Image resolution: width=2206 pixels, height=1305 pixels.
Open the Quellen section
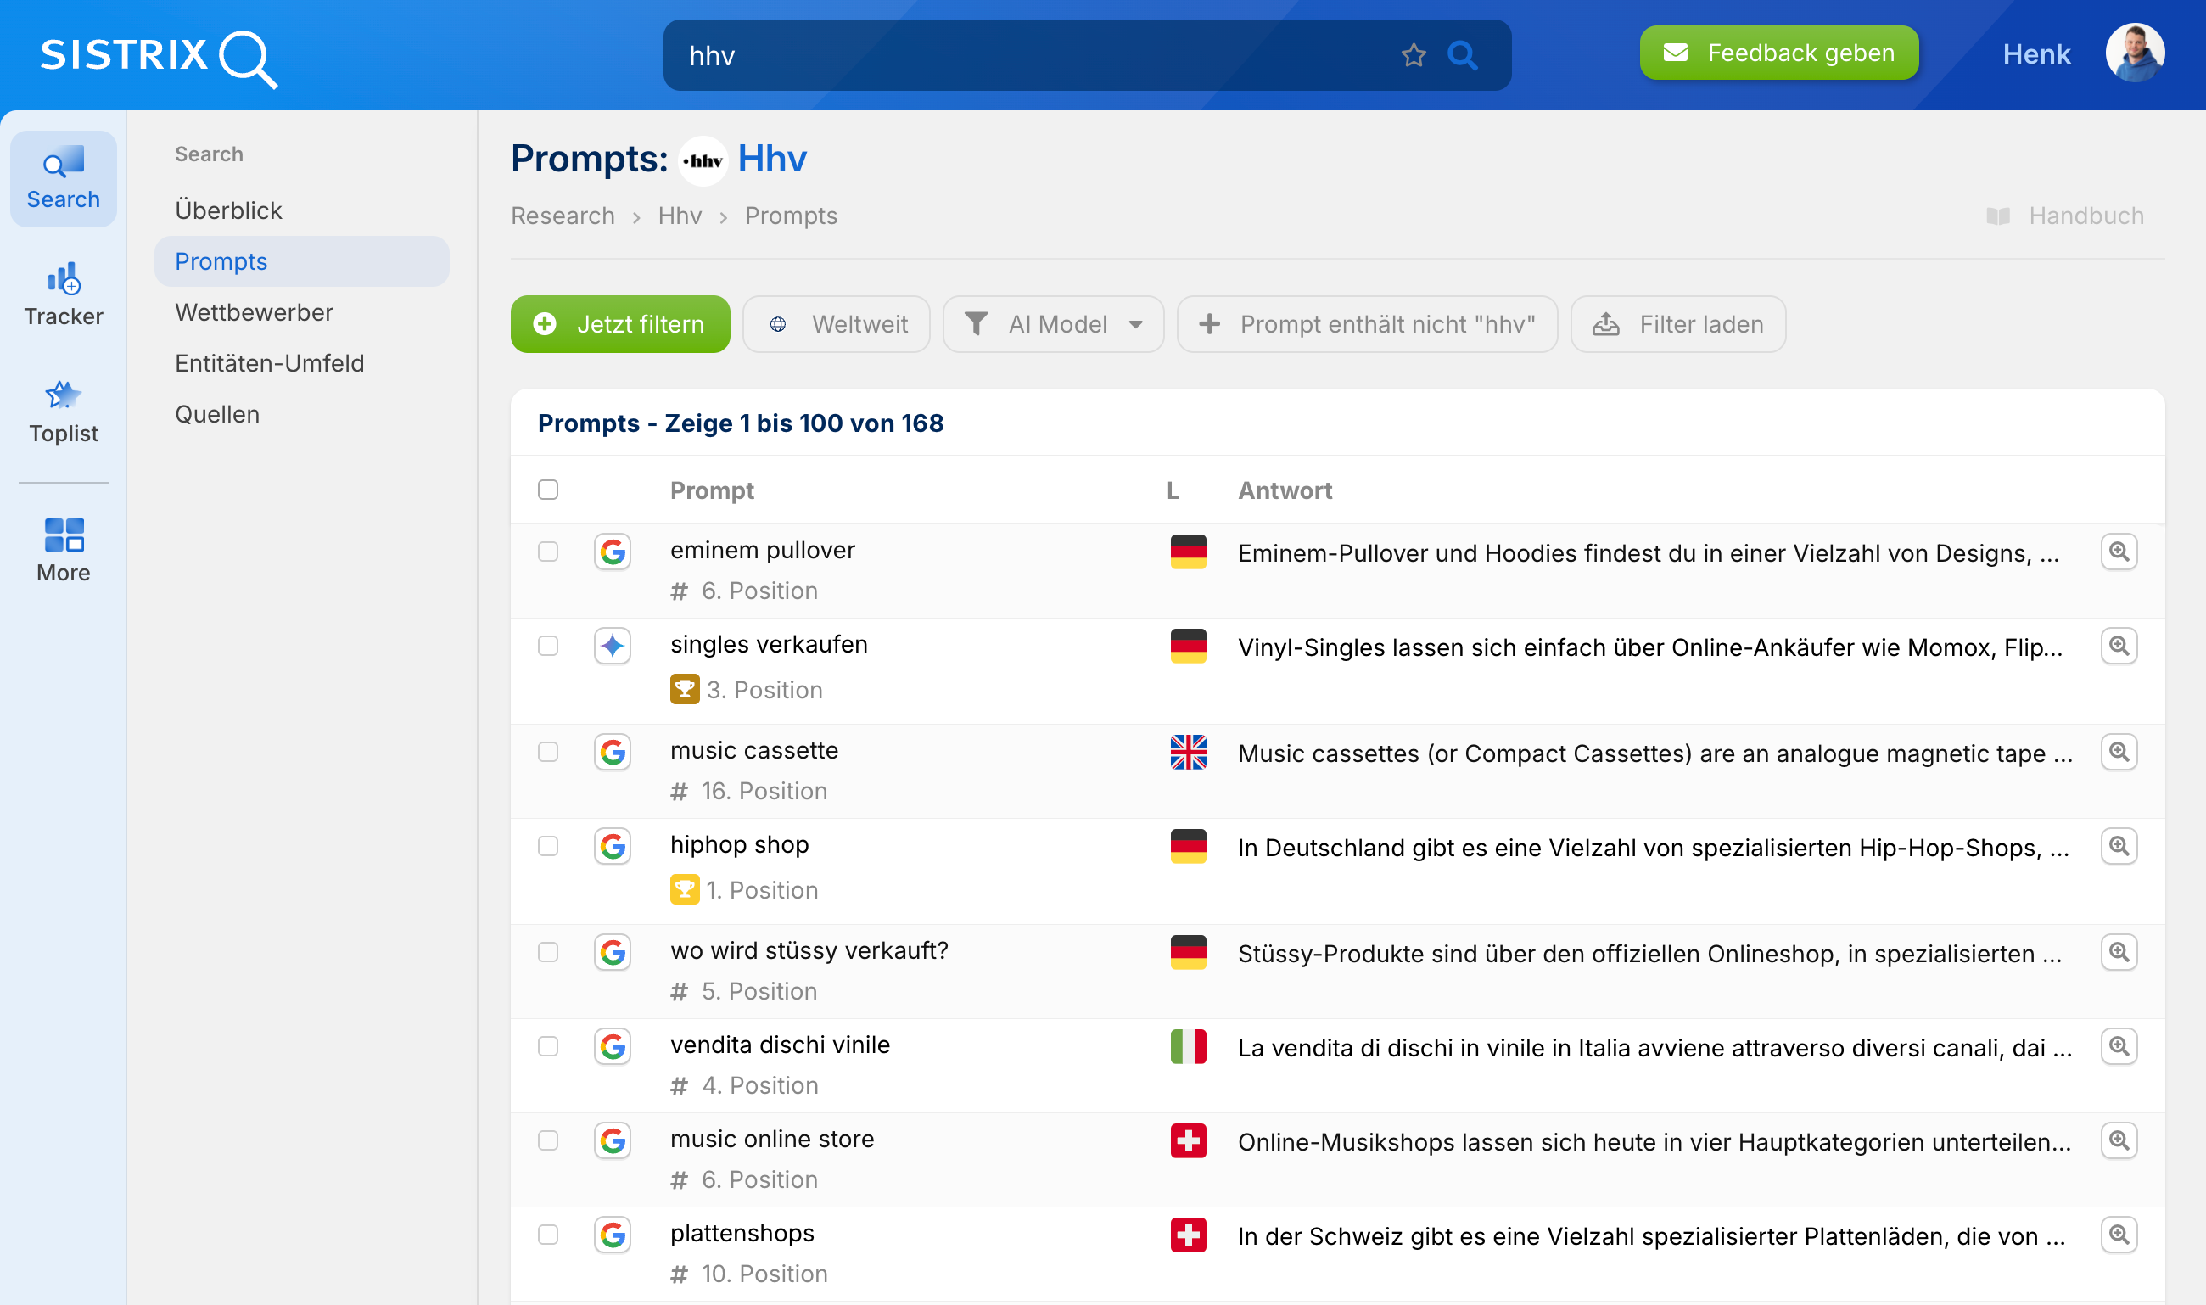[217, 413]
